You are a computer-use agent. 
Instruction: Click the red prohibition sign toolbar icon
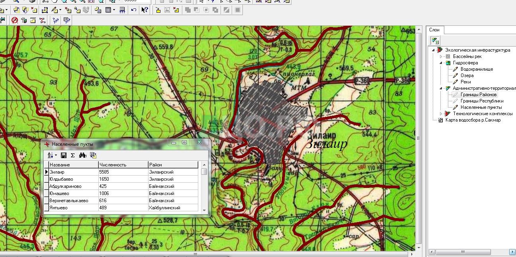[x=15, y=20]
